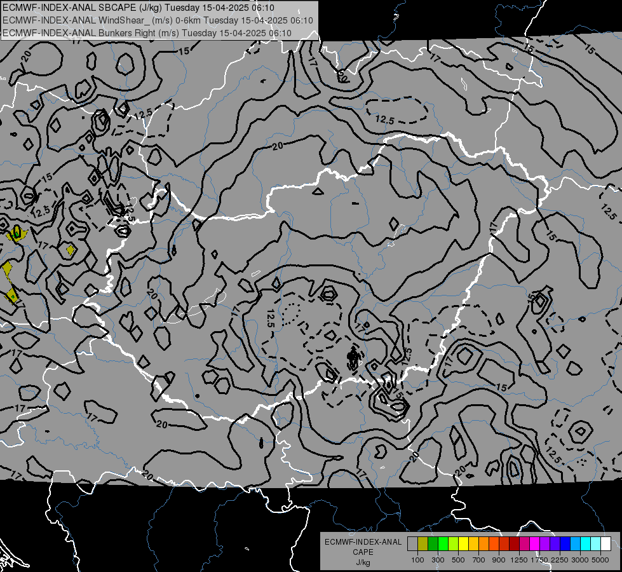Image resolution: width=622 pixels, height=572 pixels.
Task: Pick the sky blue legend swatch
Action: click(x=575, y=543)
